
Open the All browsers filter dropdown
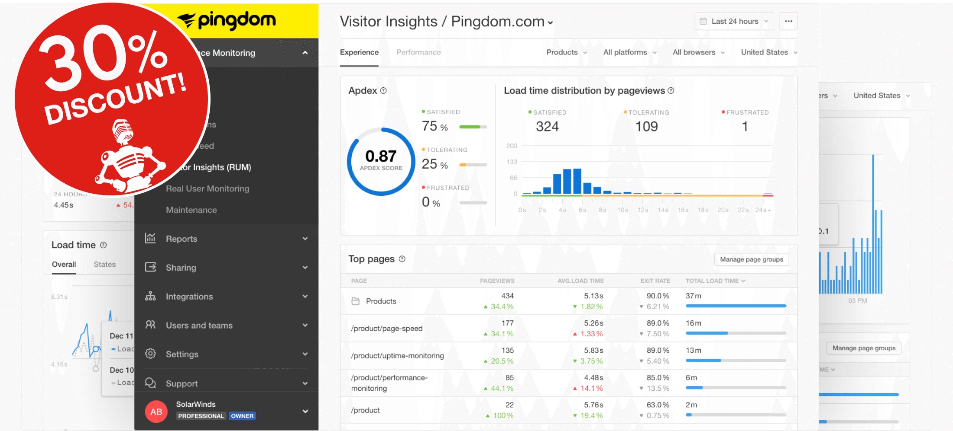(x=698, y=52)
